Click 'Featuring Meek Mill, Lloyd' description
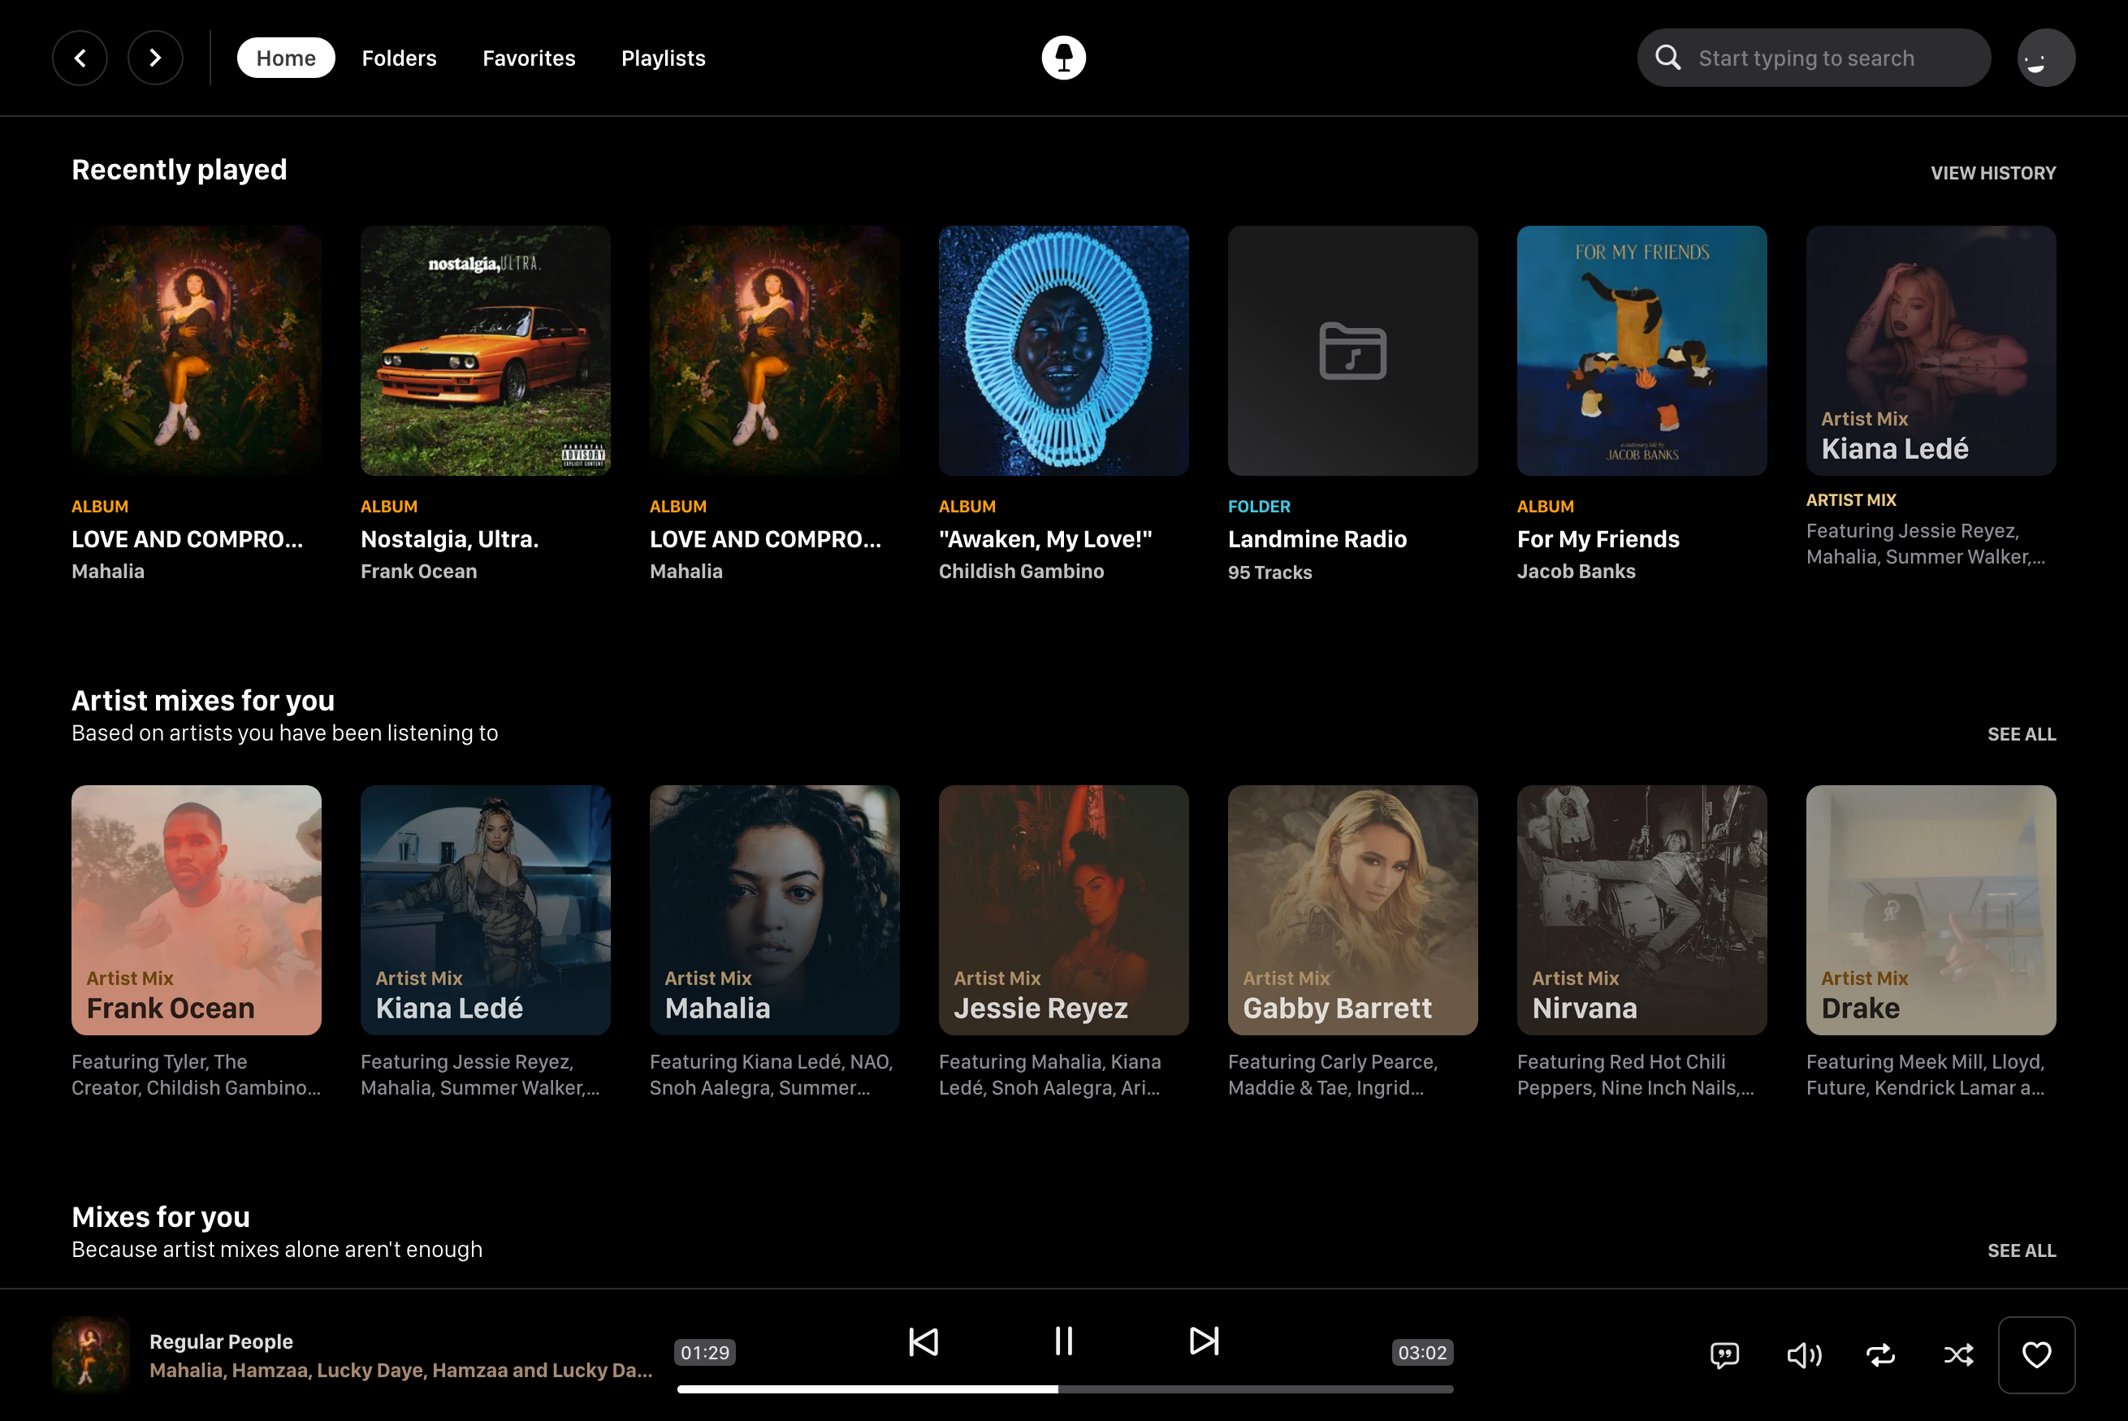This screenshot has width=2128, height=1421. click(x=1925, y=1075)
